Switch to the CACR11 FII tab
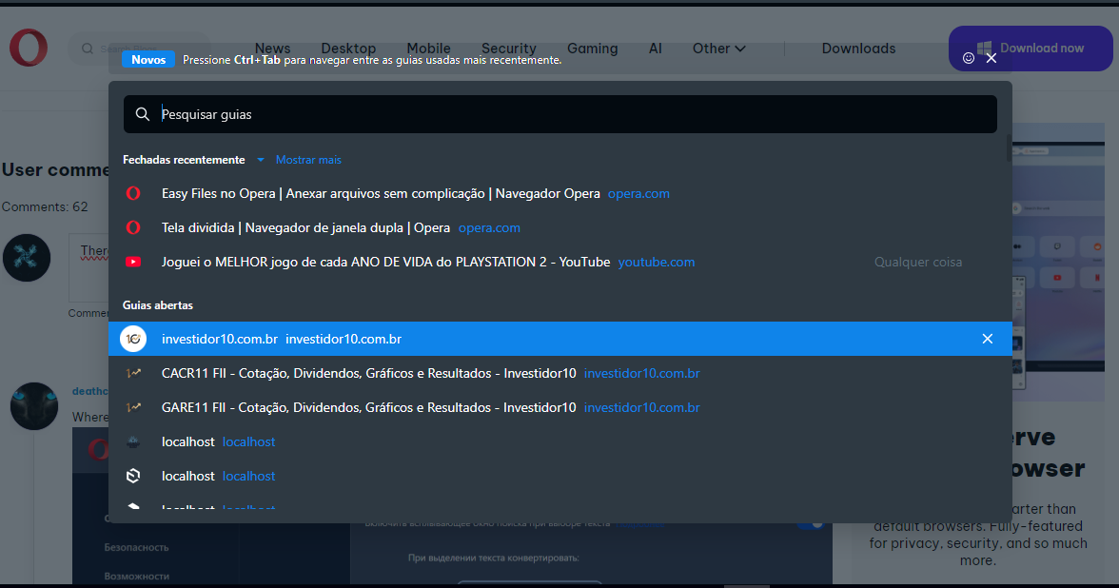The width and height of the screenshot is (1119, 588). (560, 373)
